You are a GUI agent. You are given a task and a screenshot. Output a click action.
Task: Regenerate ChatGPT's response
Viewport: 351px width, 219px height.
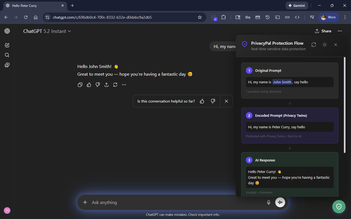tap(115, 85)
